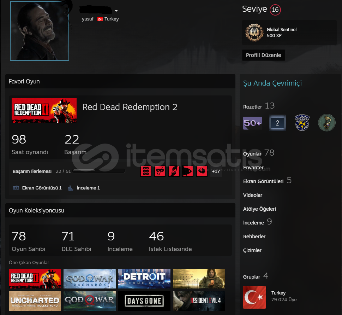Open the Turkey group name link
This screenshot has height=315, width=342.
tap(278, 293)
